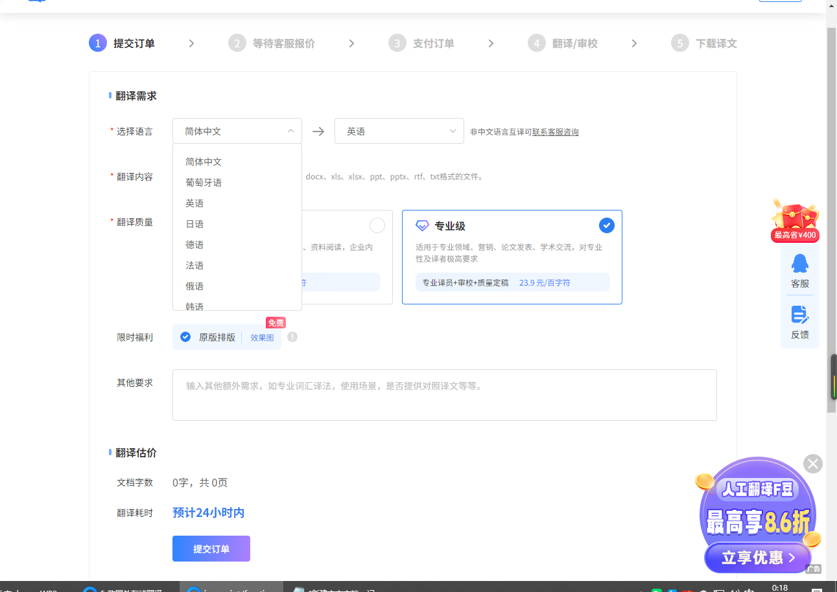Click the info icon beside 效果图
Screen dimensions: 837x592
tap(292, 337)
